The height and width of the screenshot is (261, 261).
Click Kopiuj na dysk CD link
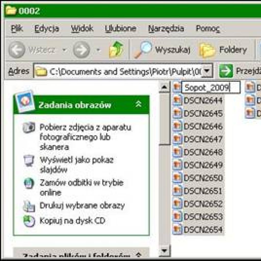click(x=72, y=221)
